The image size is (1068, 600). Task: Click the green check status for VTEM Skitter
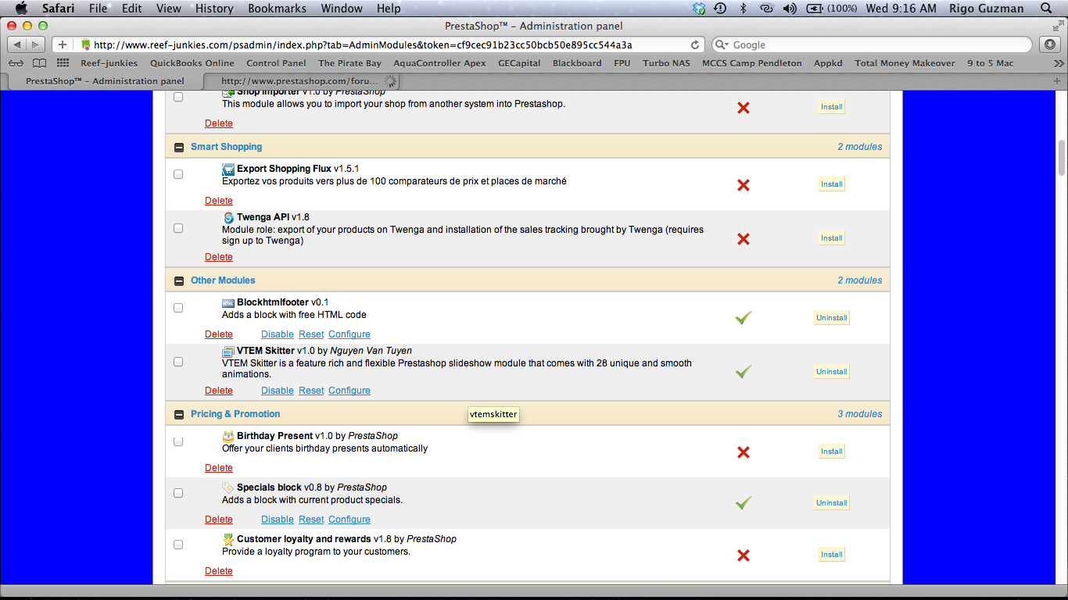(x=744, y=372)
